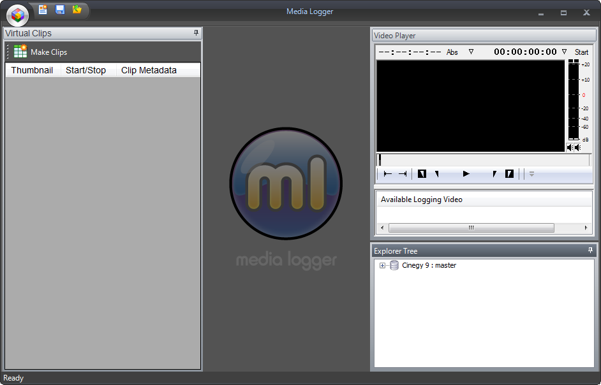Expand the Cinegy 9 : master tree node
The width and height of the screenshot is (601, 385).
tap(382, 266)
